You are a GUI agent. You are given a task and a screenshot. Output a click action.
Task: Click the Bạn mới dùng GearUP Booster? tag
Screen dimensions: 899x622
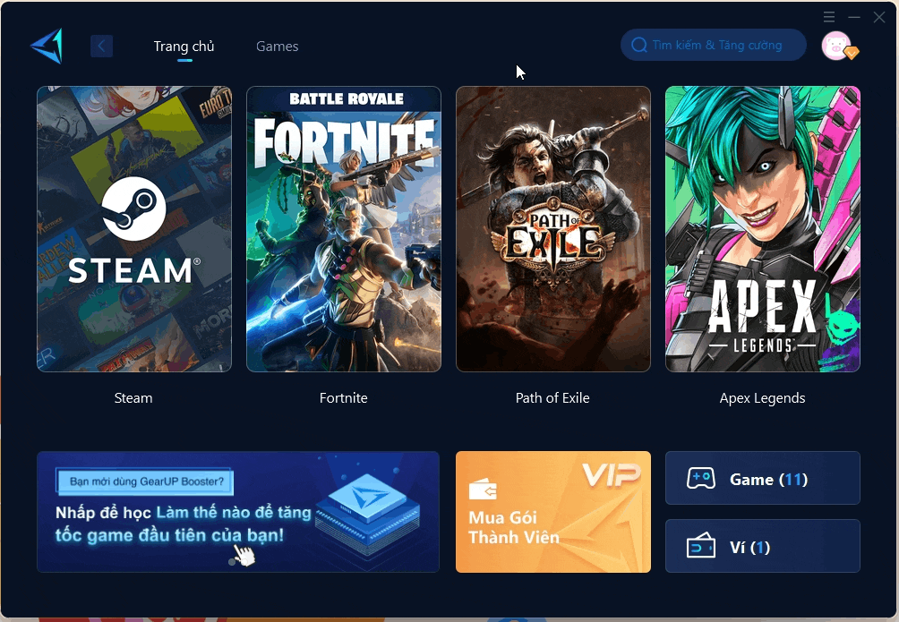coord(146,481)
